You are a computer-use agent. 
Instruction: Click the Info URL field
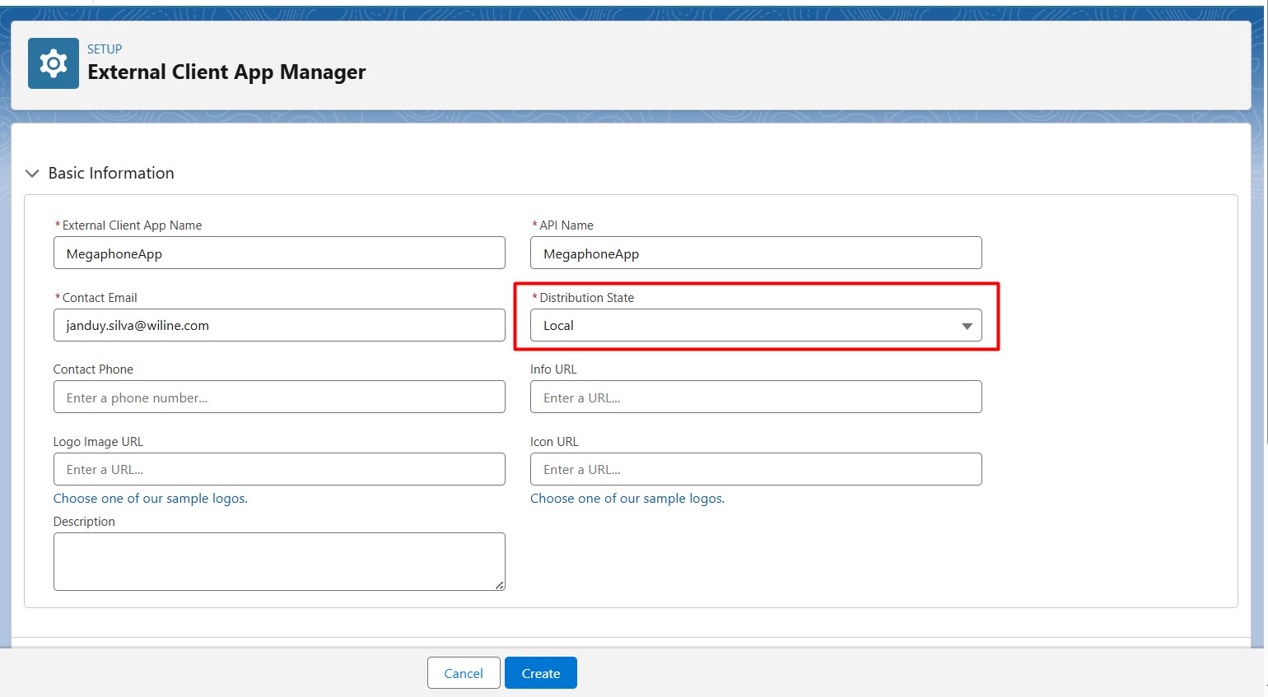click(x=755, y=397)
